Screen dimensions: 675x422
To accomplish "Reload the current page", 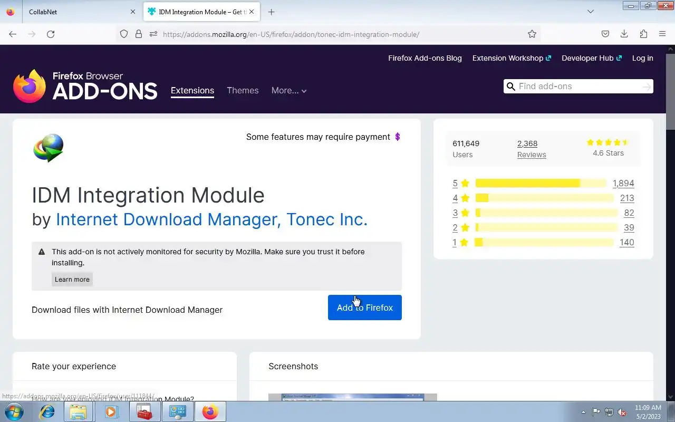I will (51, 34).
